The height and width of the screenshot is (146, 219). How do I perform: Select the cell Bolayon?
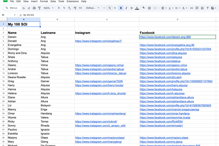click(57, 105)
